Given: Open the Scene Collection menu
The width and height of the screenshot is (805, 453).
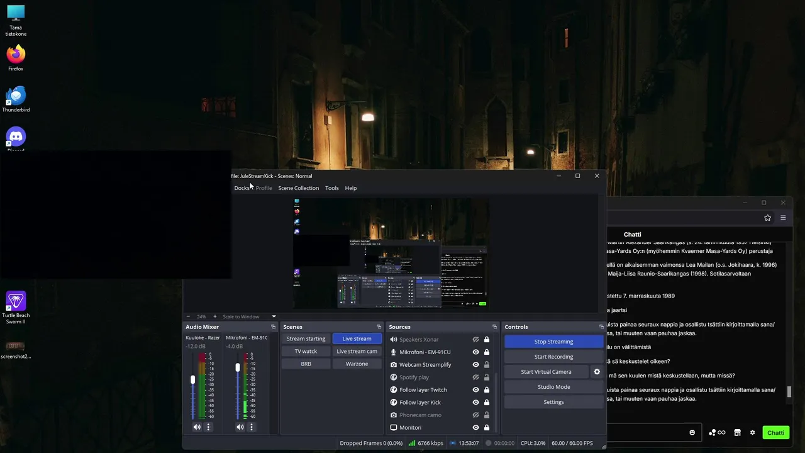Looking at the screenshot, I should (x=298, y=188).
